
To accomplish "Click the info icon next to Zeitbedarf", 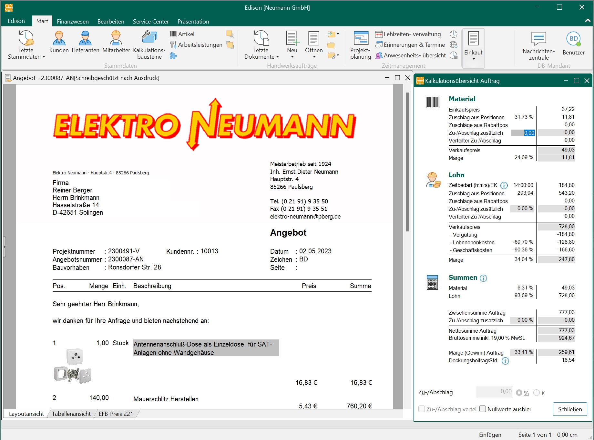I will click(x=504, y=185).
